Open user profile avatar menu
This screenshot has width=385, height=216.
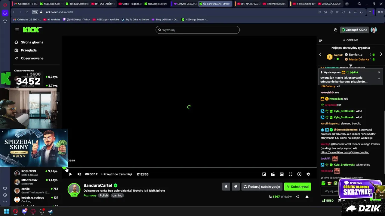point(374,30)
